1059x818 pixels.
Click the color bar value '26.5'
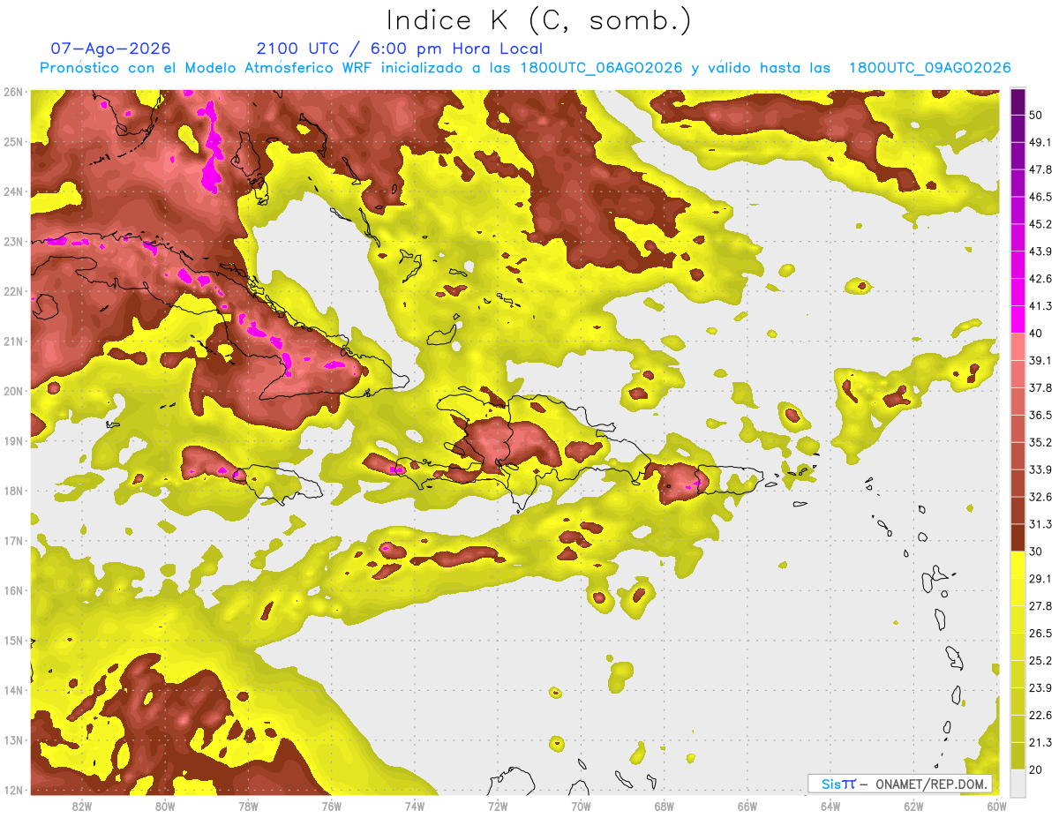(1040, 634)
